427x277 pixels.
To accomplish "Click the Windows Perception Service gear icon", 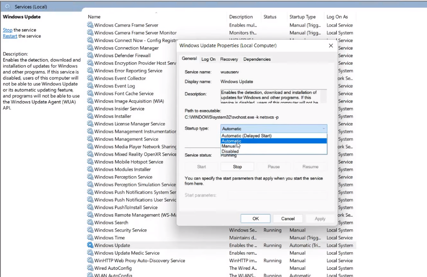I will pyautogui.click(x=90, y=177).
